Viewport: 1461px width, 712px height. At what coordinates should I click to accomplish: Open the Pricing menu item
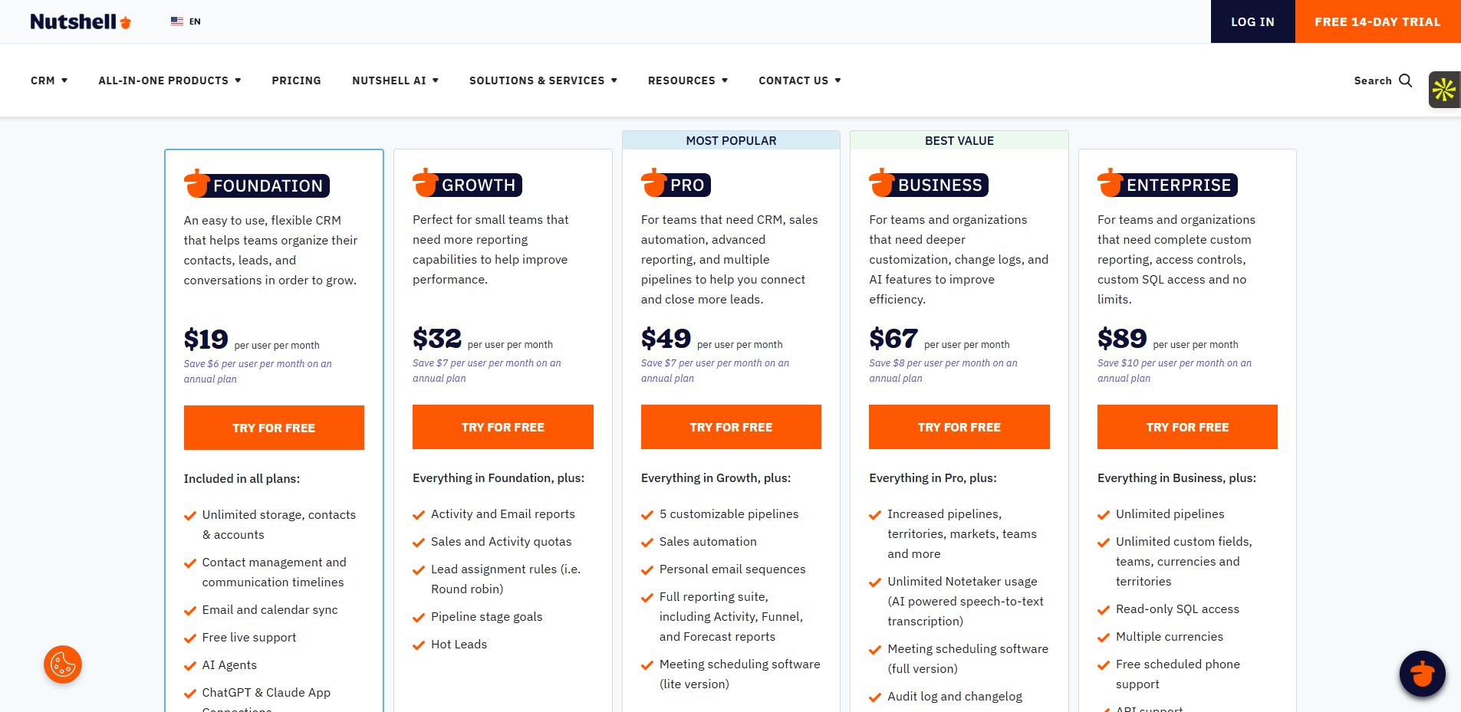(296, 80)
